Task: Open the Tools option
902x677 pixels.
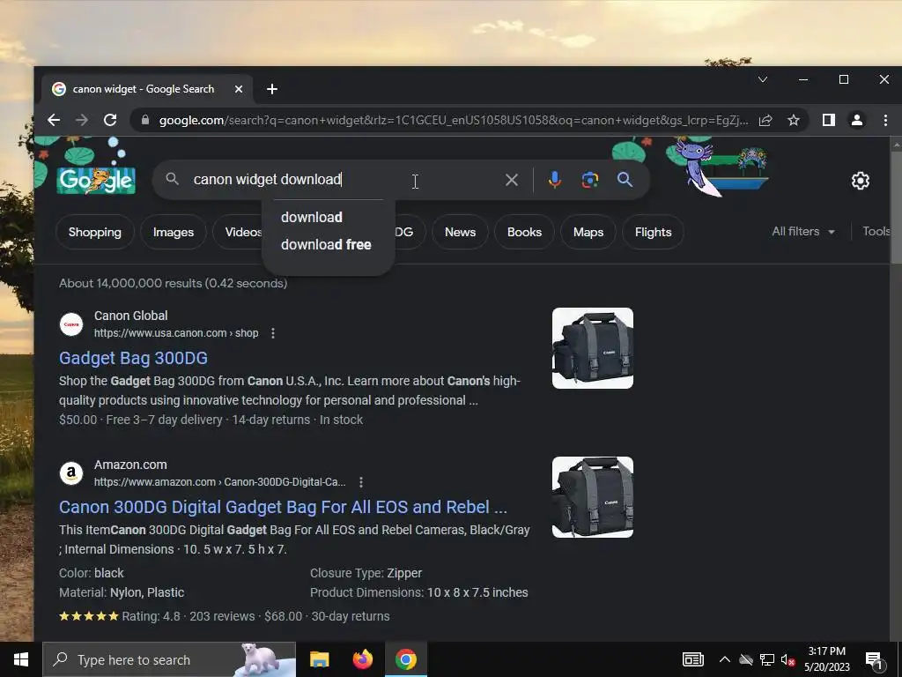Action: click(876, 232)
